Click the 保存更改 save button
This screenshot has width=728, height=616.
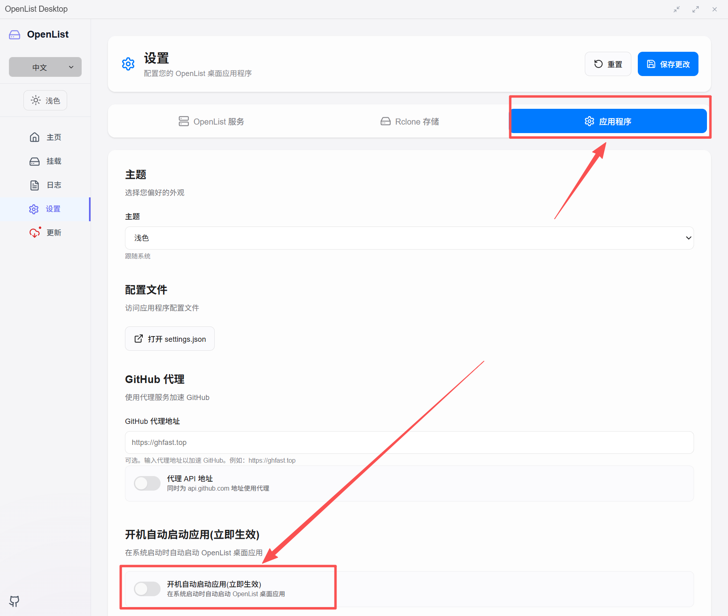pos(668,64)
